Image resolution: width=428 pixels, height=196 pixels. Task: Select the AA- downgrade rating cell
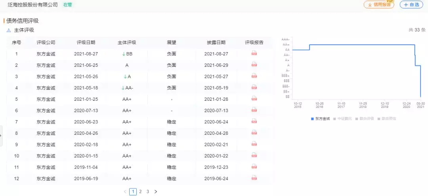point(127,88)
